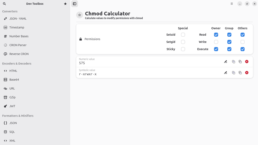Viewport: 258px width, 145px height.
Task: Open the GZip tool
Action: (35, 97)
